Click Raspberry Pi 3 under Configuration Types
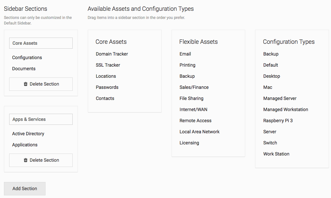This screenshot has width=331, height=198. pos(278,121)
